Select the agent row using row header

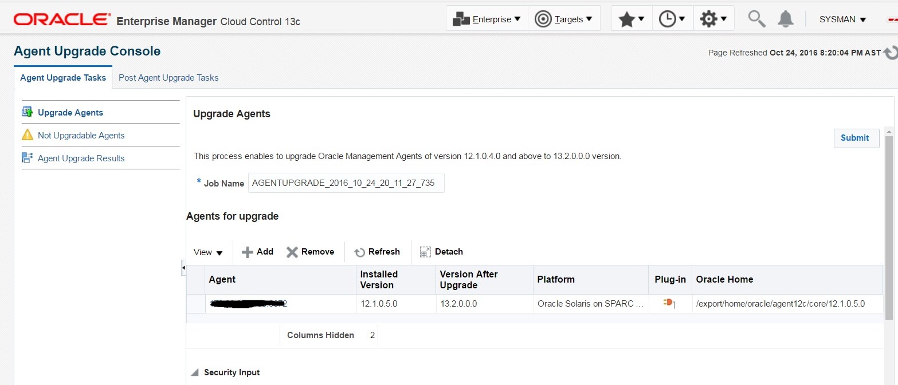[x=195, y=304]
